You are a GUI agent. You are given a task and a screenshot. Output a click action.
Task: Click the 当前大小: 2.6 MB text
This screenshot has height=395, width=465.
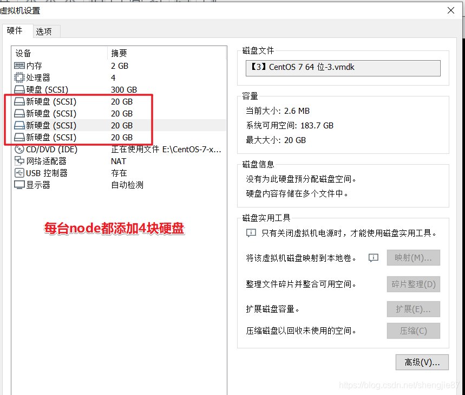click(278, 111)
